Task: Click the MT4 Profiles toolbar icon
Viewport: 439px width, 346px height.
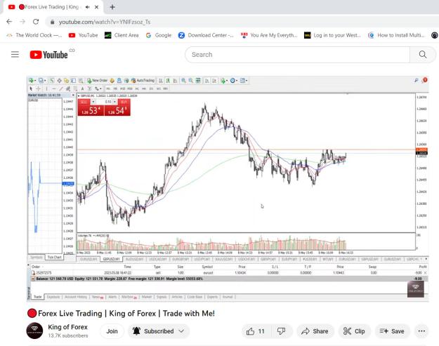Action: click(41, 81)
